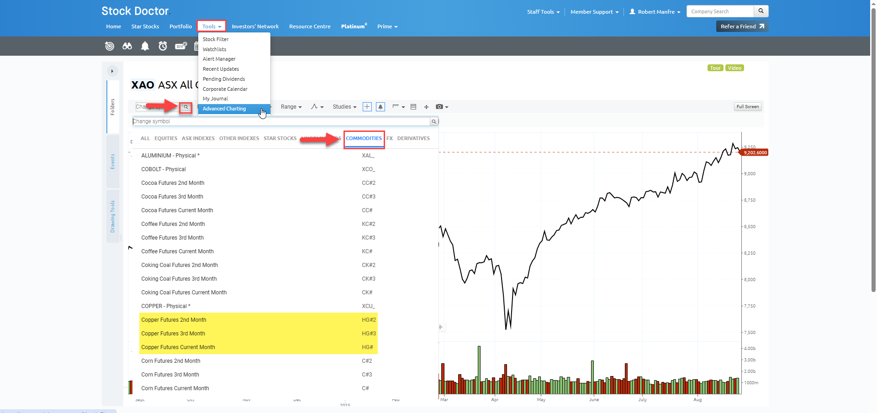Click in the Company Search field
The width and height of the screenshot is (877, 413).
point(719,11)
